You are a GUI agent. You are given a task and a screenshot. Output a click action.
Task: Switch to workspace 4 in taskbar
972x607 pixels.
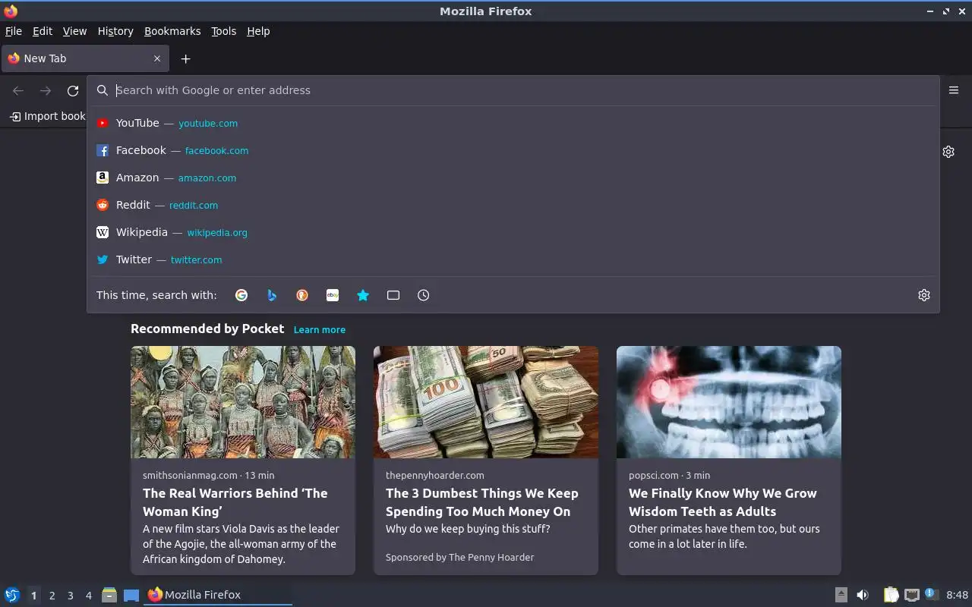[x=88, y=596]
